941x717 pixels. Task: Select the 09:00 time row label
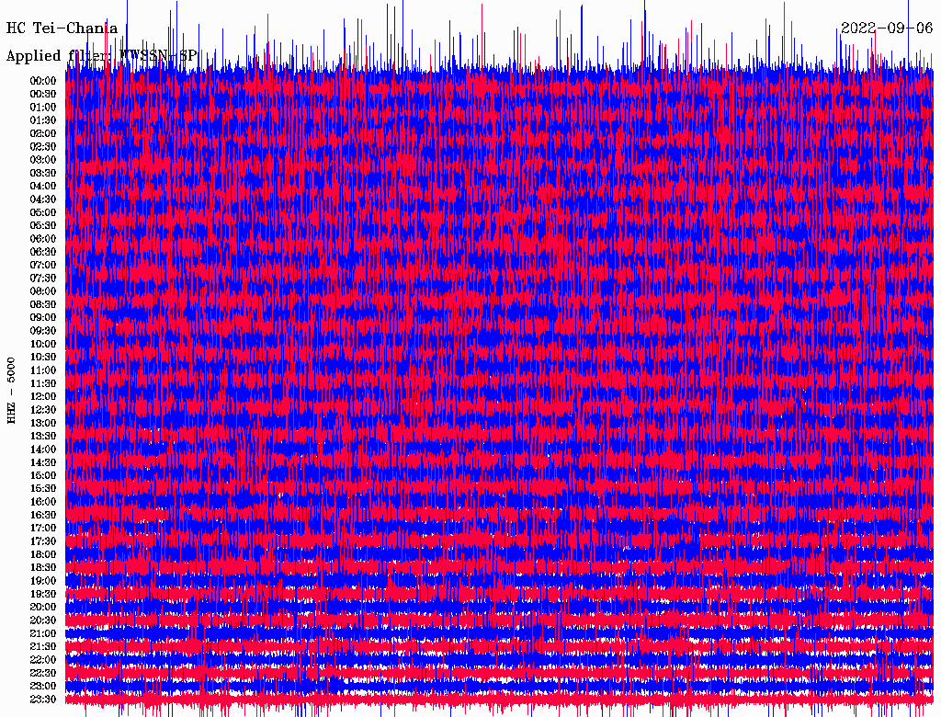(x=43, y=318)
